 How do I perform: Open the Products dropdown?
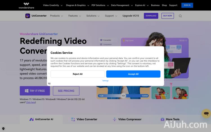point(56,16)
